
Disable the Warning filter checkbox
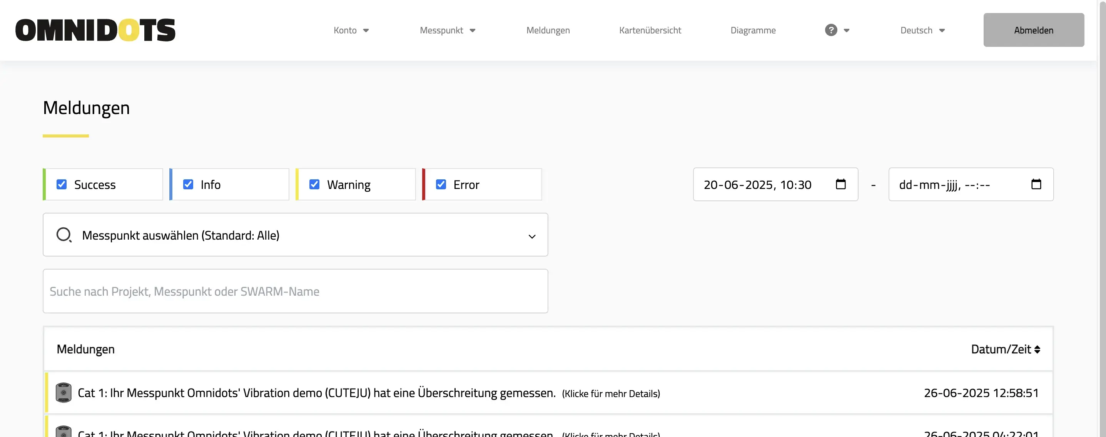[314, 184]
